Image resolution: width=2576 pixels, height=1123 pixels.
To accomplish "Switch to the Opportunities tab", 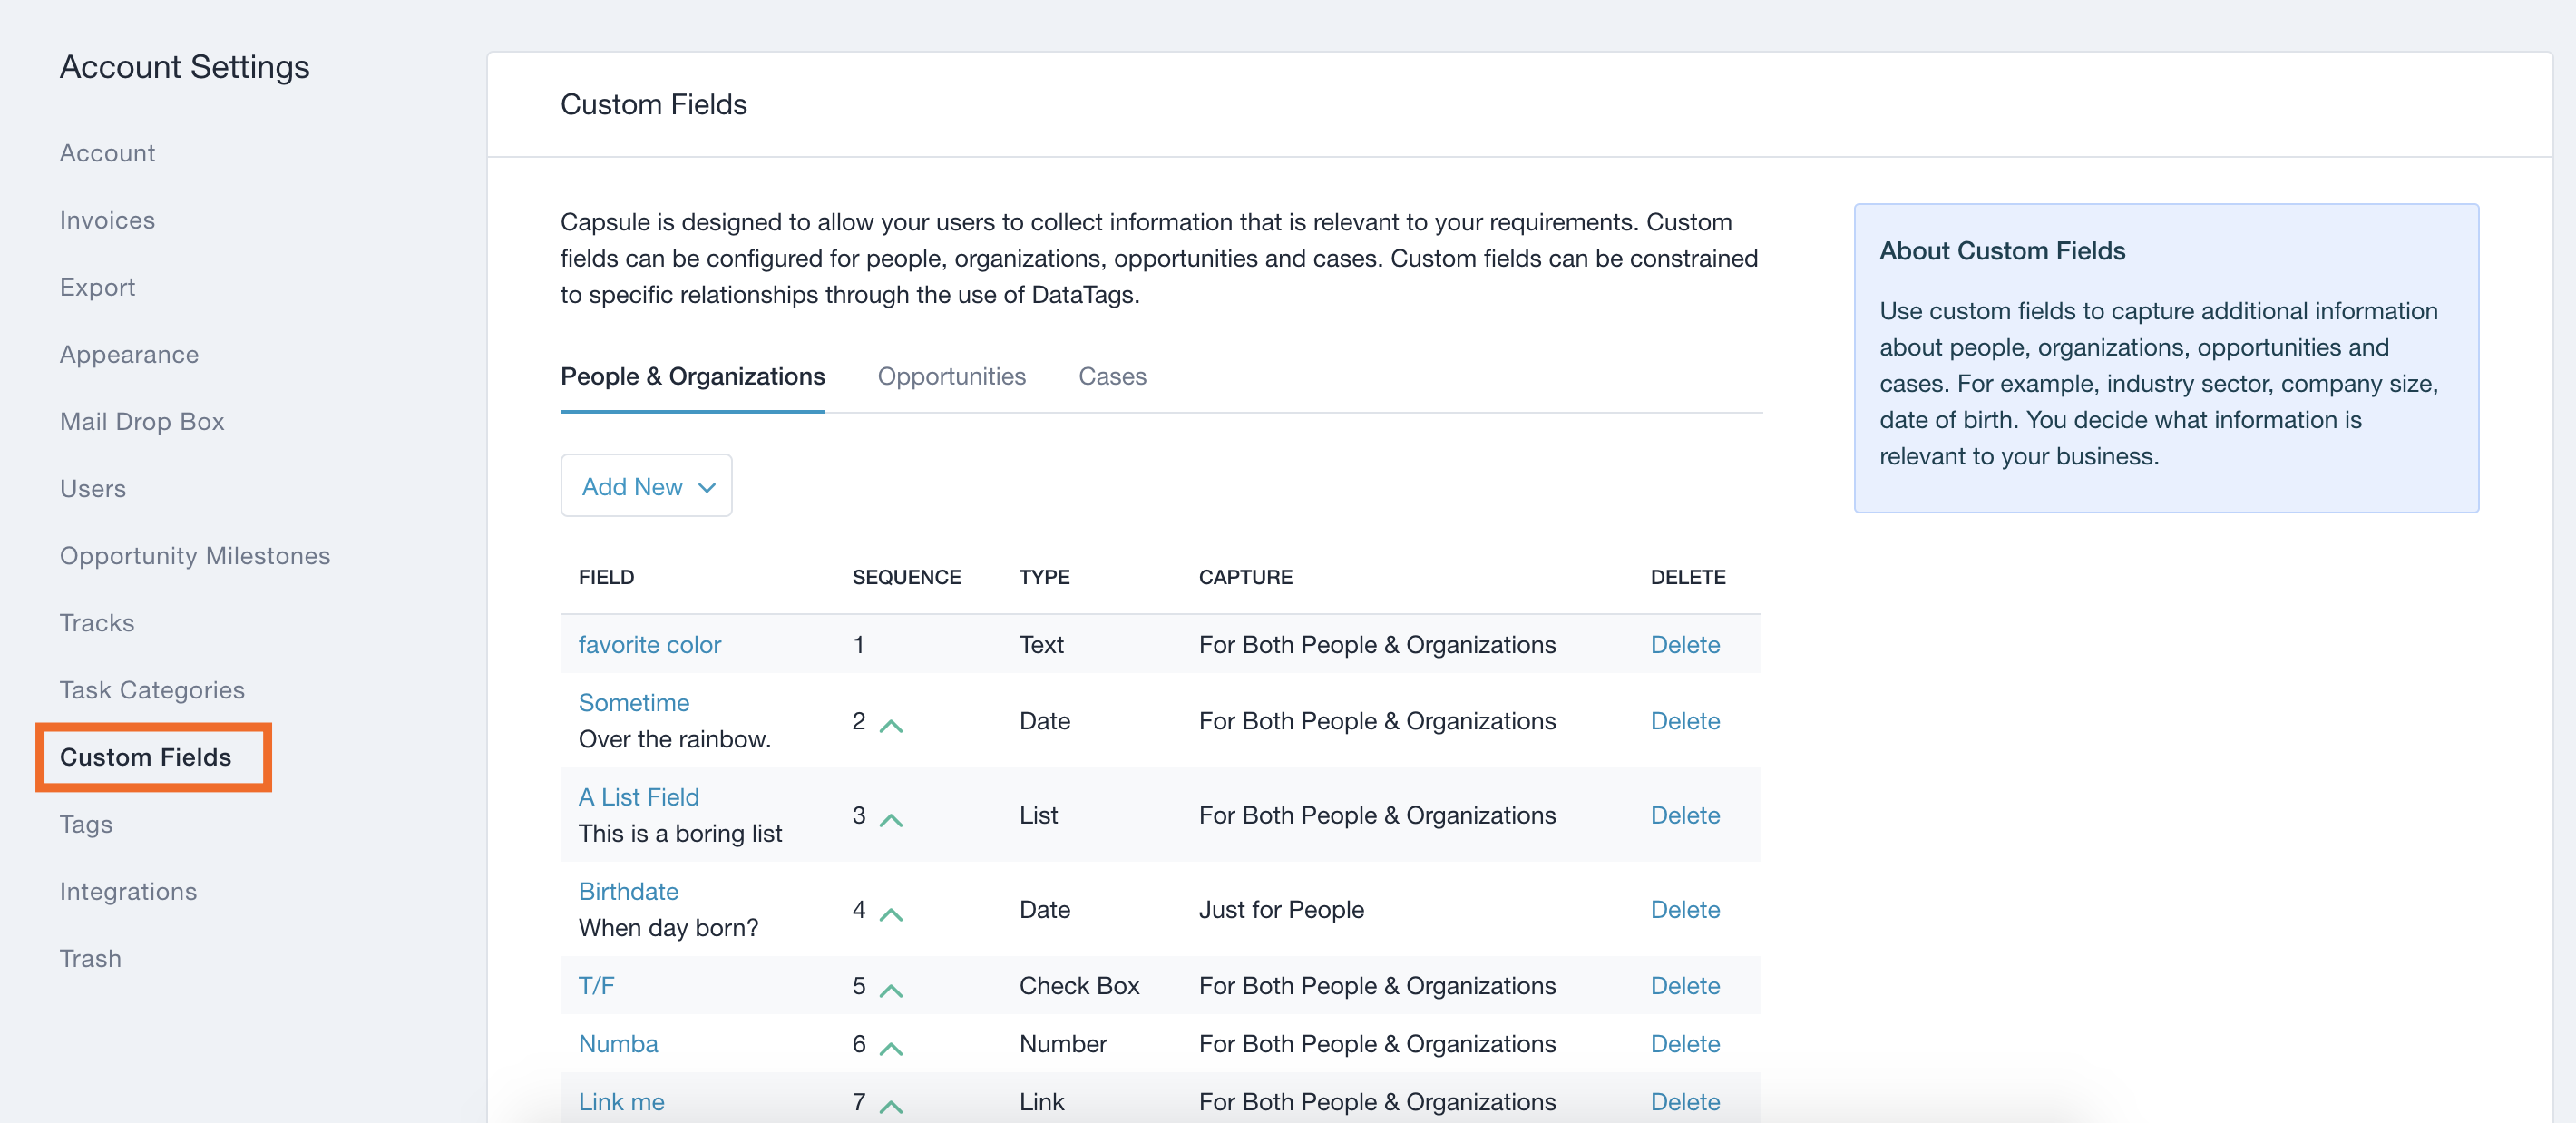I will click(x=950, y=376).
